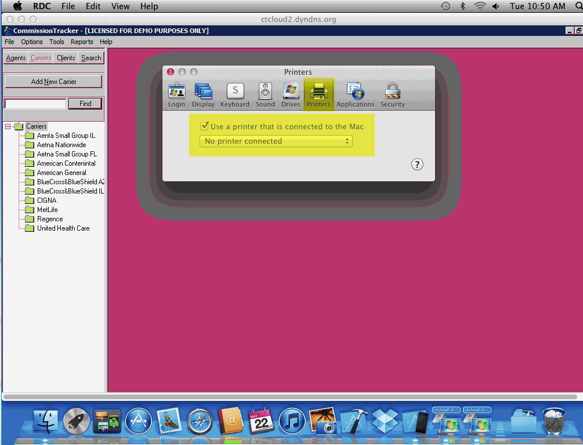Open the Tools menu
This screenshot has height=445, width=583.
click(x=57, y=42)
